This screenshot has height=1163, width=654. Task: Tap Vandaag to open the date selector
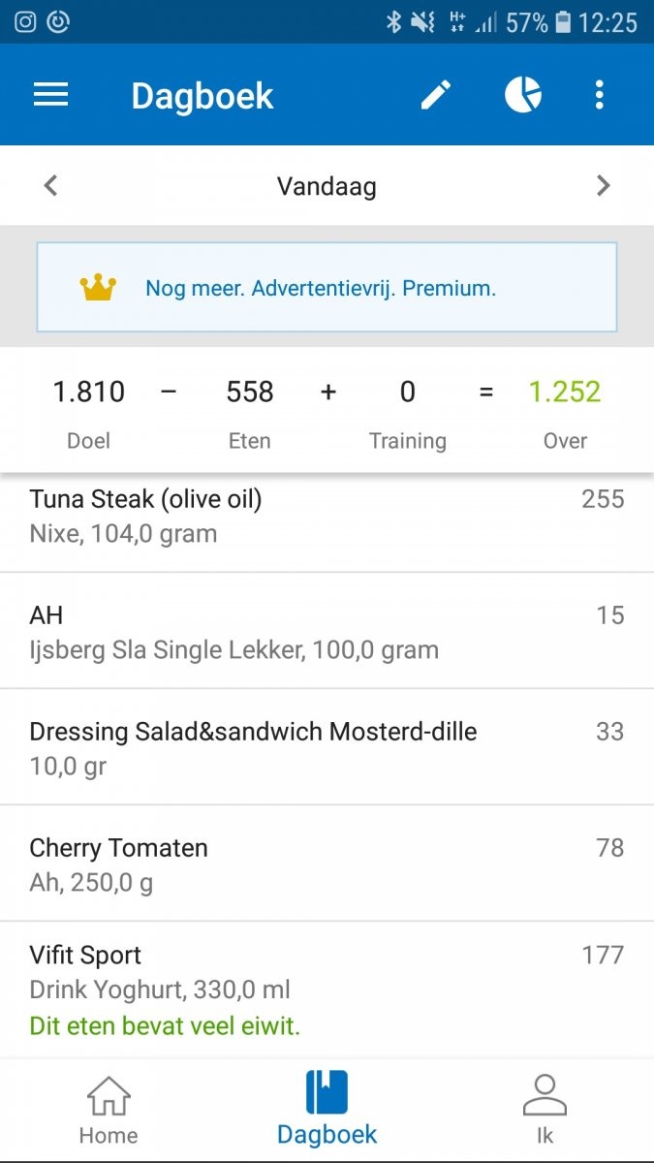coord(327,186)
